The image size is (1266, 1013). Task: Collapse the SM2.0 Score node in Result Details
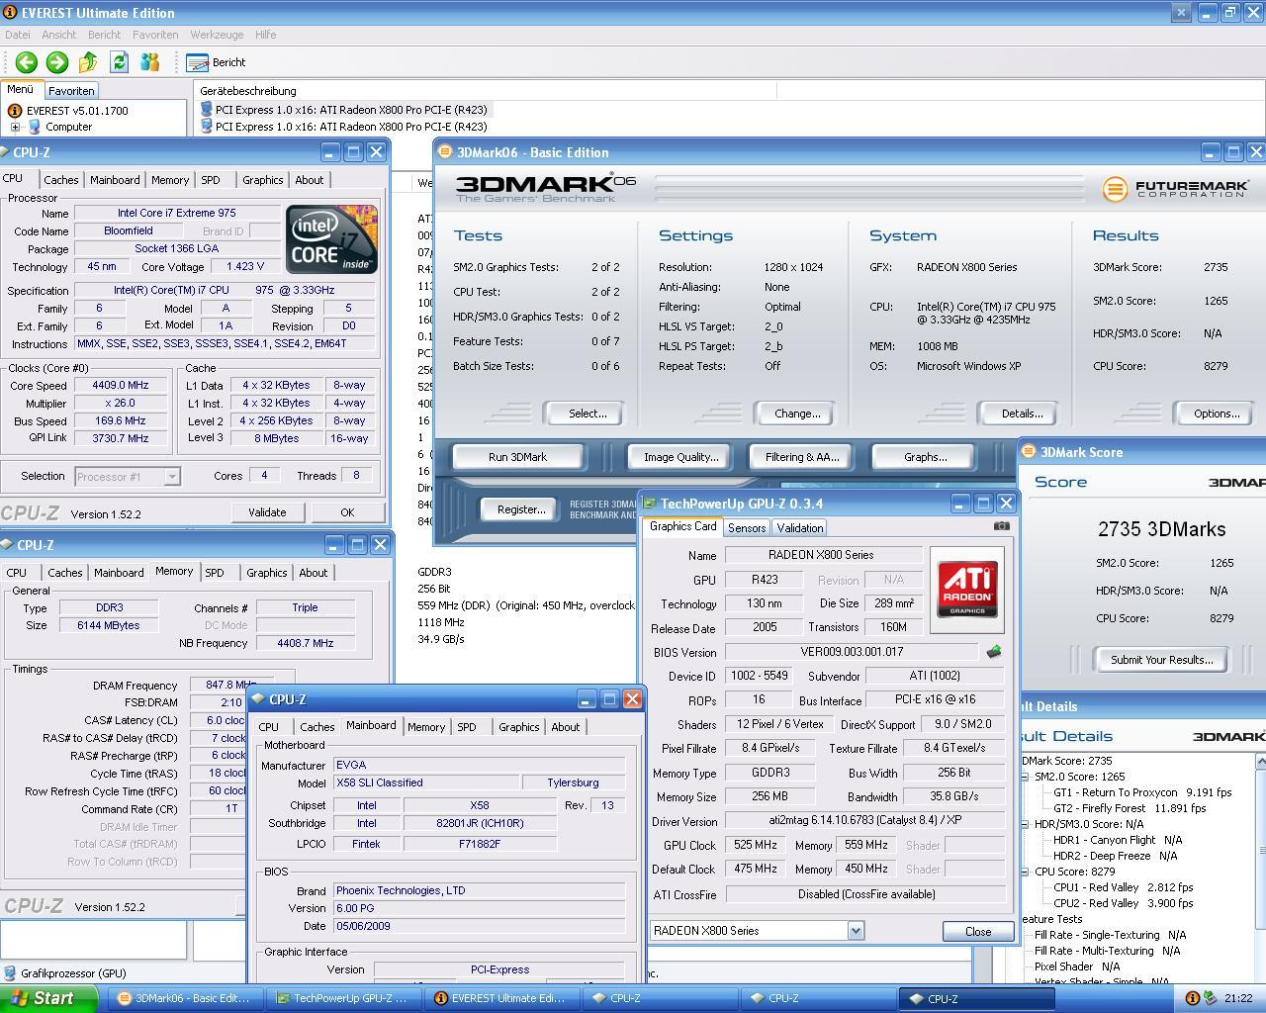coord(1026,777)
